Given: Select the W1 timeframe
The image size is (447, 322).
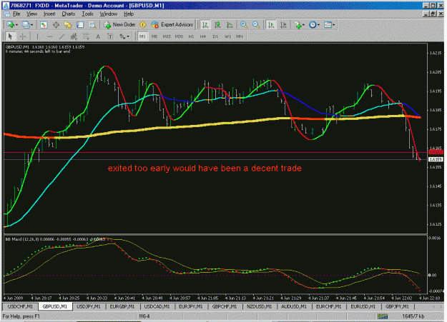Looking at the screenshot, I should click(227, 36).
